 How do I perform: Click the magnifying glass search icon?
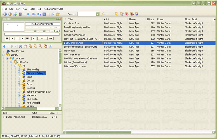click(103, 14)
